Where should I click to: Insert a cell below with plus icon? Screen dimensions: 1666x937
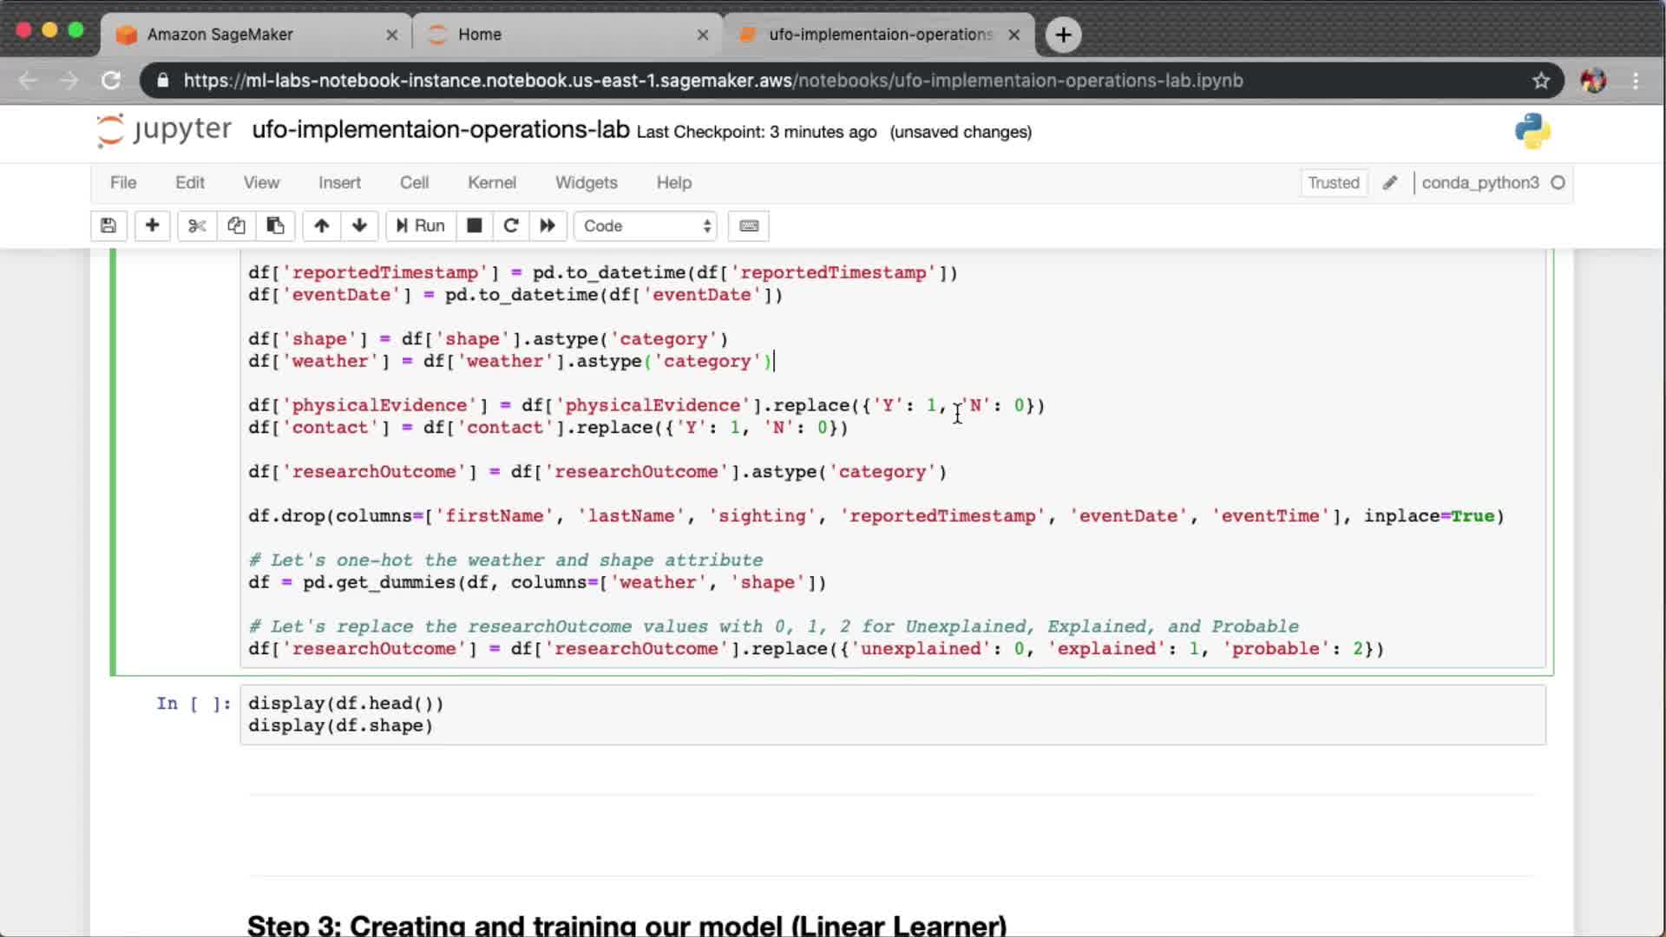(x=152, y=226)
